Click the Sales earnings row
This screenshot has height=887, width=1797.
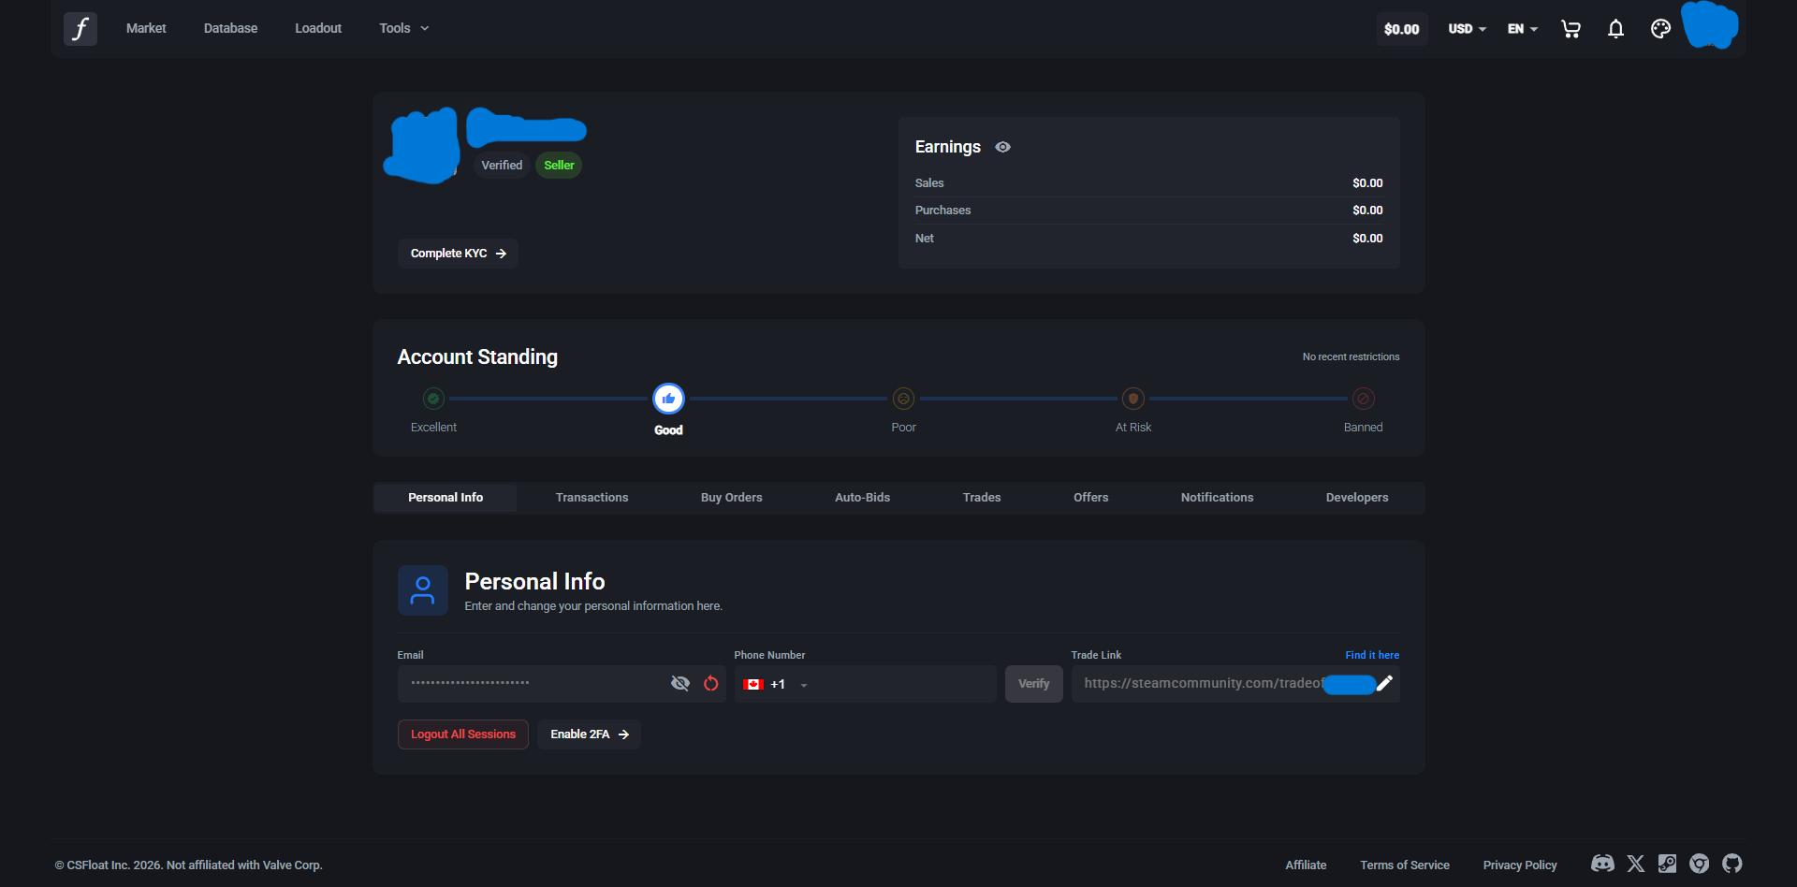[x=1148, y=183]
